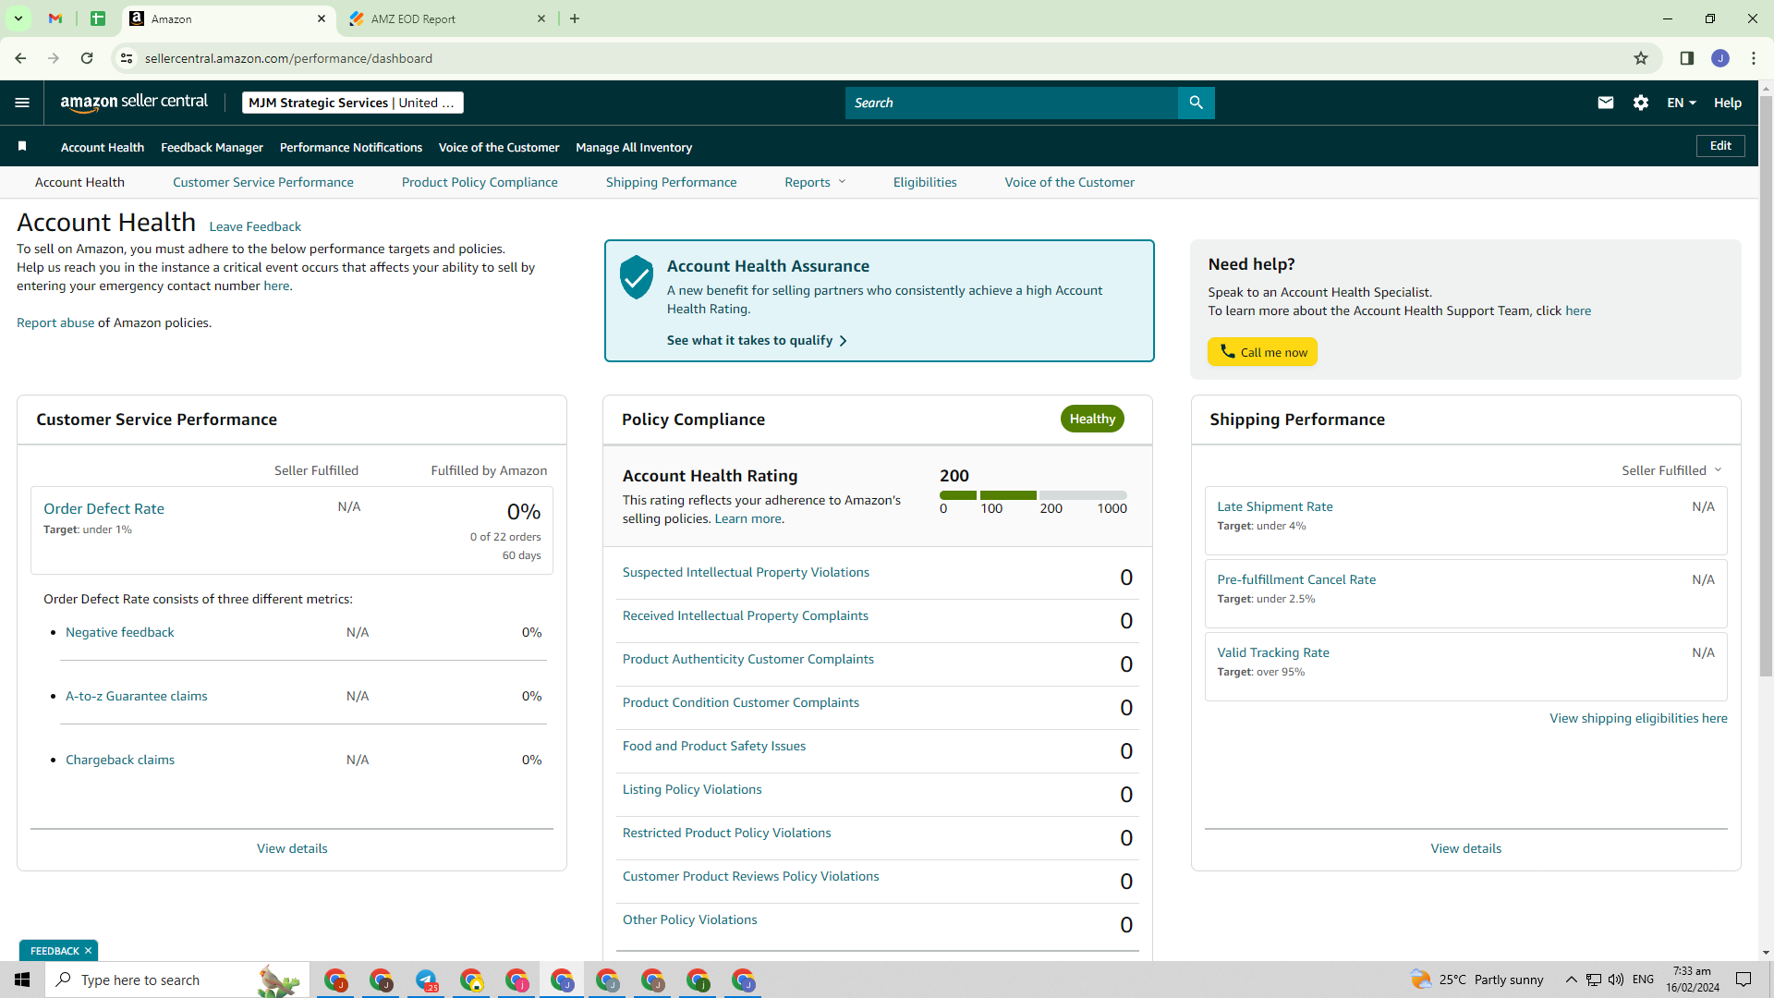Open Manage All Inventory menu item
1774x998 pixels.
[634, 147]
